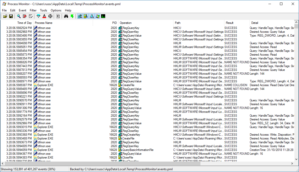299x172 pixels.
Task: Click the Result column header
Action: (x=237, y=23)
